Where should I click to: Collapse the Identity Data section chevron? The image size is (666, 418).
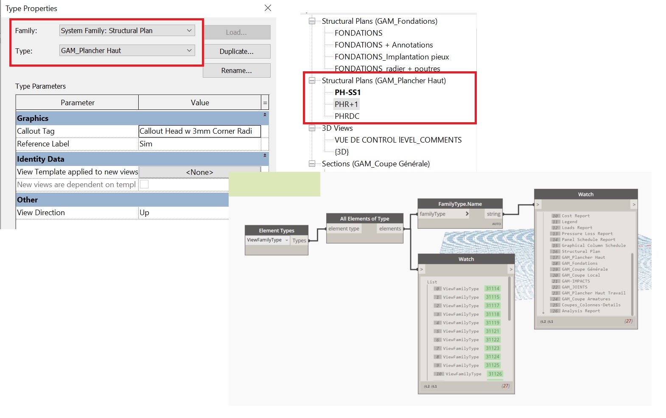tap(265, 156)
